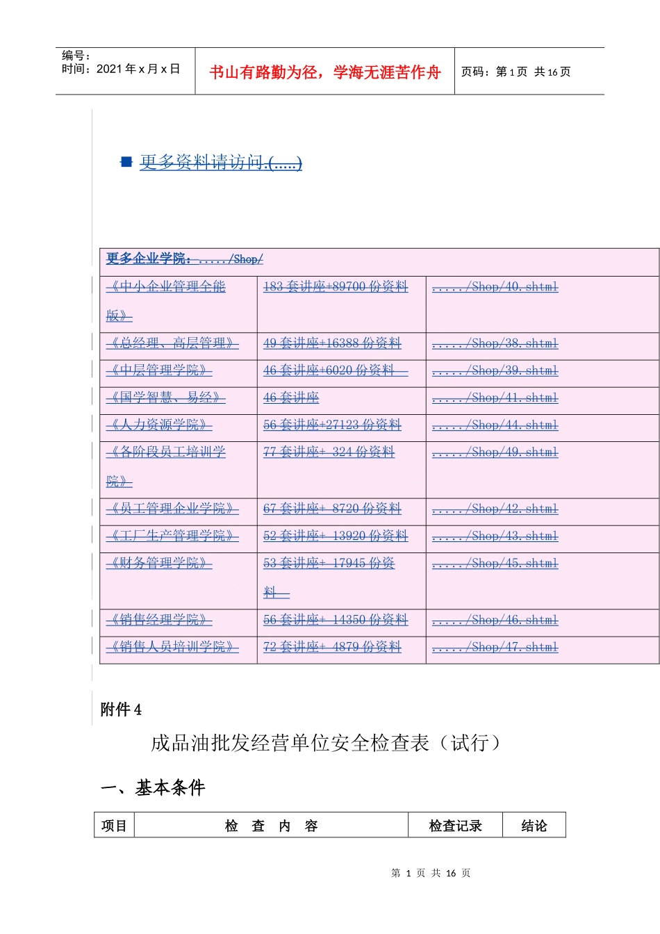The width and height of the screenshot is (660, 934).
Task: Click the 更多企业学院 /Shop/ link
Action: 184,259
